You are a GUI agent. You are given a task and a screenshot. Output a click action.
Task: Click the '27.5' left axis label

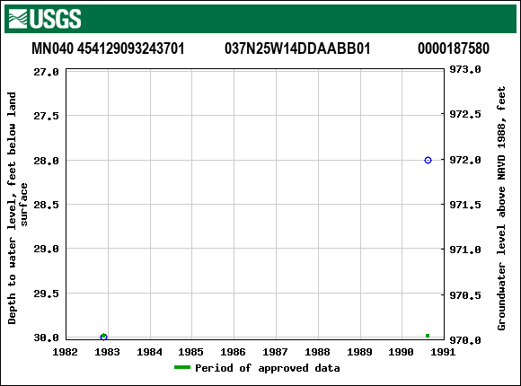46,116
